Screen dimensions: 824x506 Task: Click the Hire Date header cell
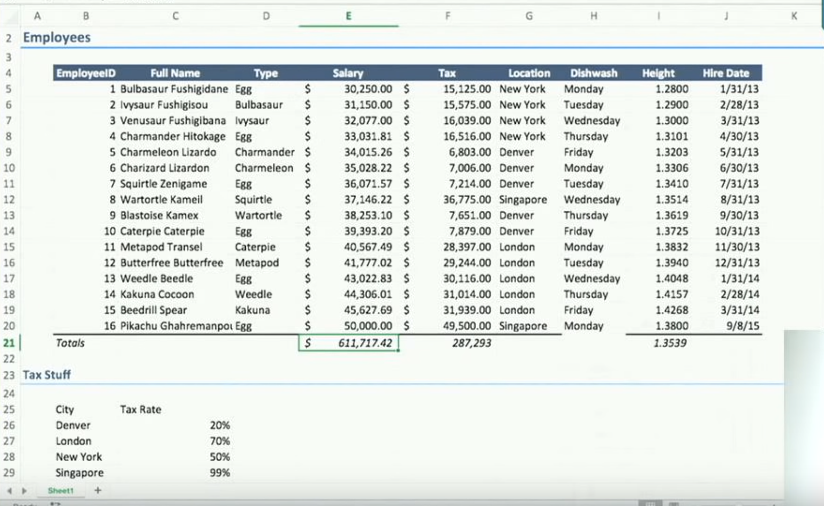point(725,73)
